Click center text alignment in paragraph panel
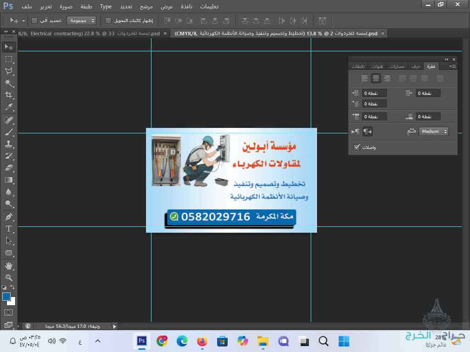The height and width of the screenshot is (352, 470). tap(376, 78)
